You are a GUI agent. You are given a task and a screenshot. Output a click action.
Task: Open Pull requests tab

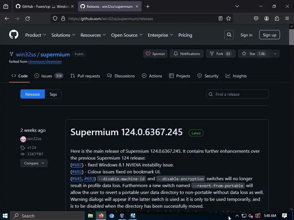[85, 76]
